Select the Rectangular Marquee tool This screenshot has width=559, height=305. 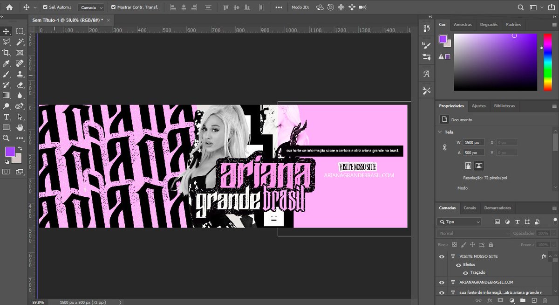[x=20, y=31]
